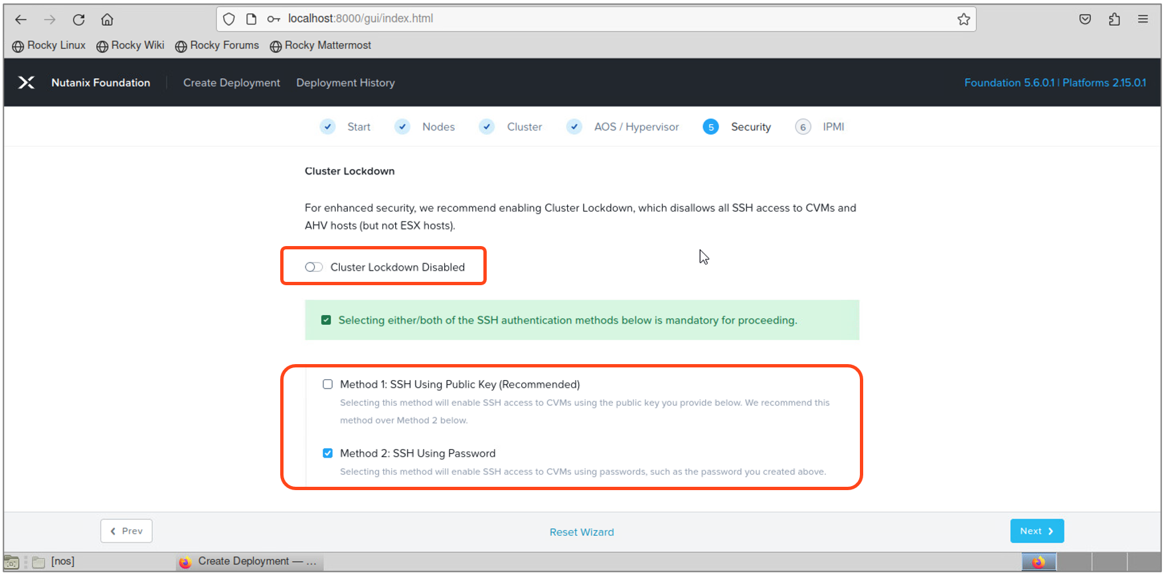This screenshot has height=575, width=1164.
Task: Click the AOS / Hypervisor step checkmark icon
Action: (x=574, y=127)
